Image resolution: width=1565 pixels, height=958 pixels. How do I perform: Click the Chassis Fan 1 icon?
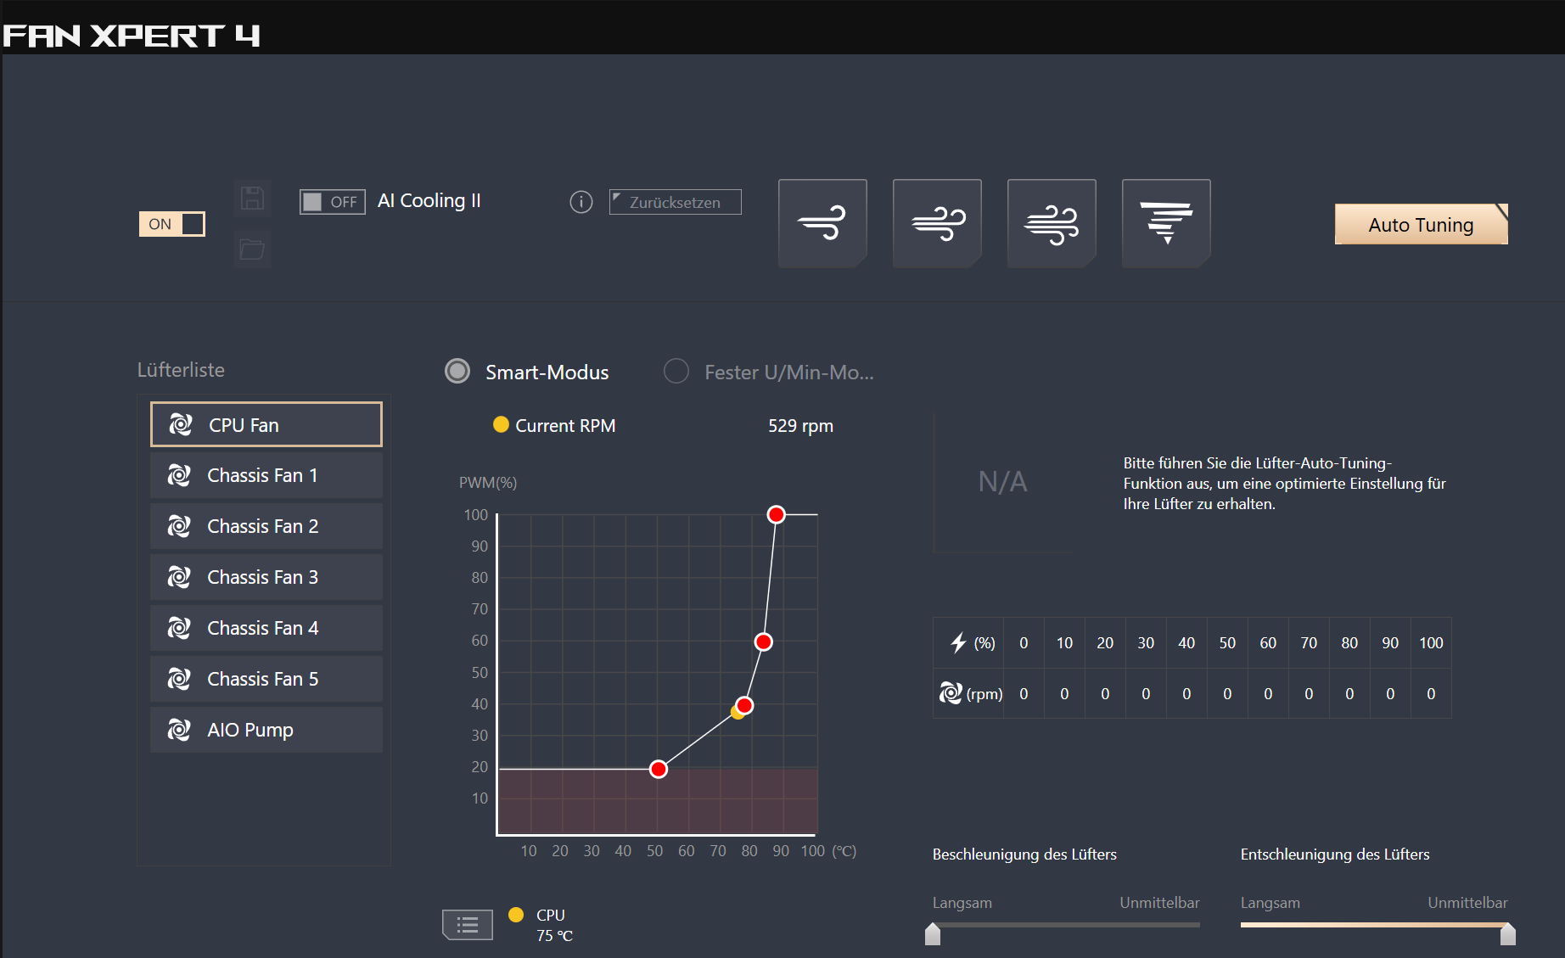(179, 475)
